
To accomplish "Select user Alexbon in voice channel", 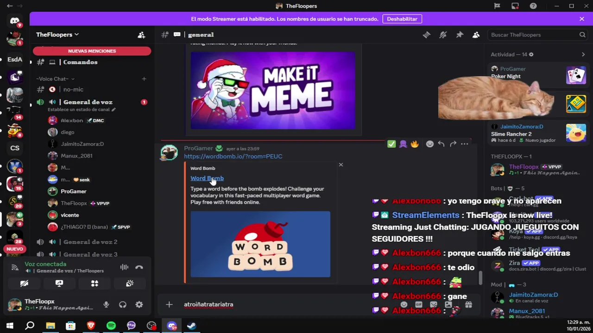I will (x=72, y=120).
